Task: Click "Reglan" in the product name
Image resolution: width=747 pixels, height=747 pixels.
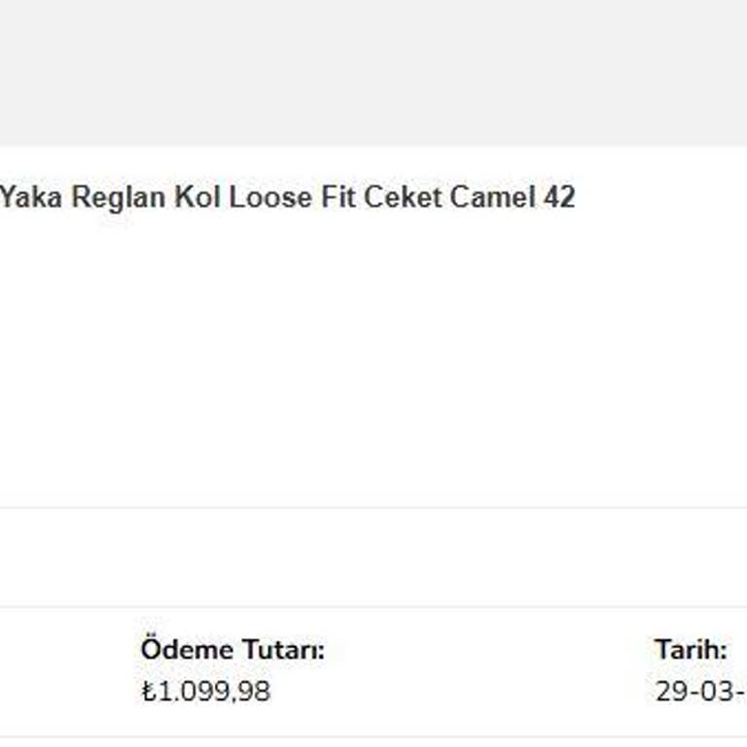Action: [x=119, y=197]
